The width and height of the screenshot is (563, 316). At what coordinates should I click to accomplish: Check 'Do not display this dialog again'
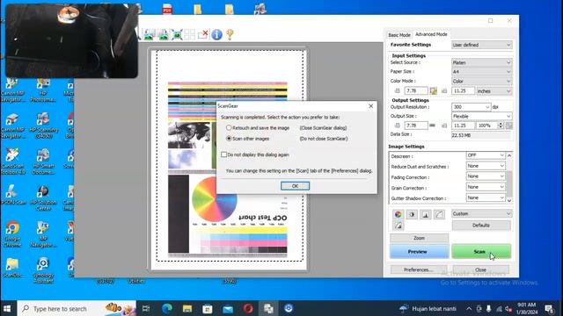tap(255, 154)
